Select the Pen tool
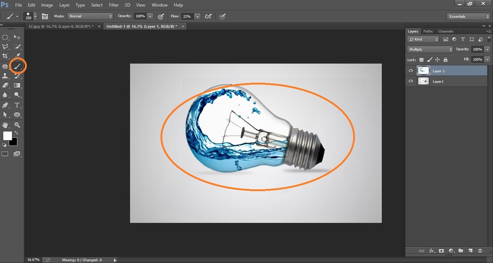Viewport: 493px width, 263px height. (x=5, y=105)
